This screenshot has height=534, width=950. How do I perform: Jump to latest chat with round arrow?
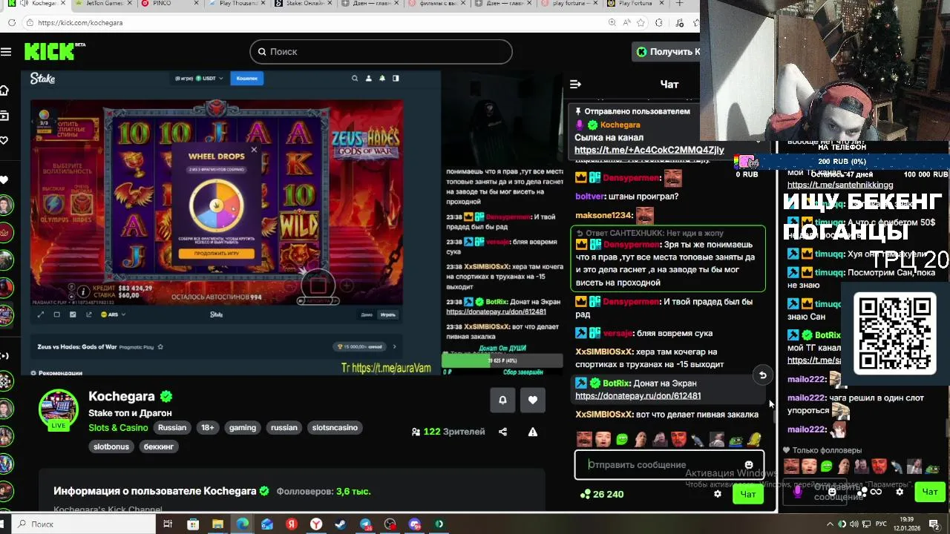pyautogui.click(x=762, y=375)
